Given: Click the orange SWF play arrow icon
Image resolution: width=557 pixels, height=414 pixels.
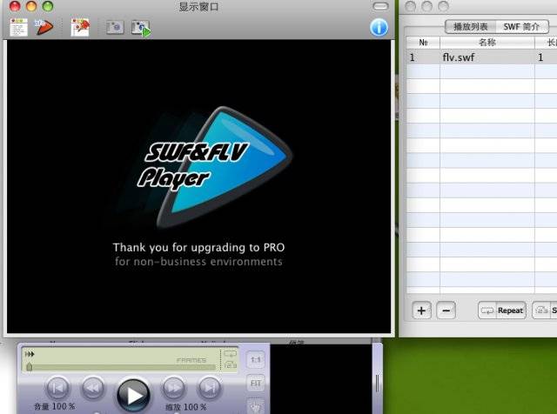Looking at the screenshot, I should tap(44, 27).
